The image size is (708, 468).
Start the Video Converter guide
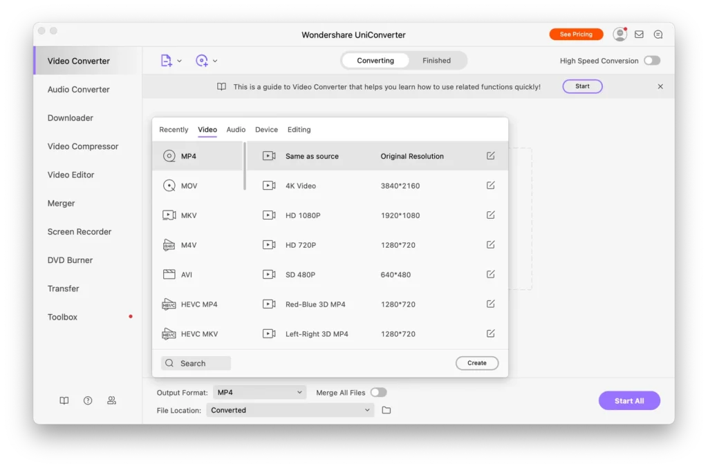pyautogui.click(x=582, y=86)
